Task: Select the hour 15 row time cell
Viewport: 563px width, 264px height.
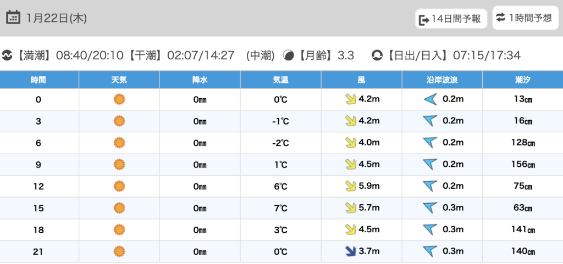Action: 38,208
